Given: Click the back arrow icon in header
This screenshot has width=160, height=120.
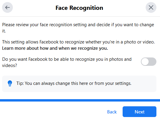Looking at the screenshot, I should tap(7, 7).
